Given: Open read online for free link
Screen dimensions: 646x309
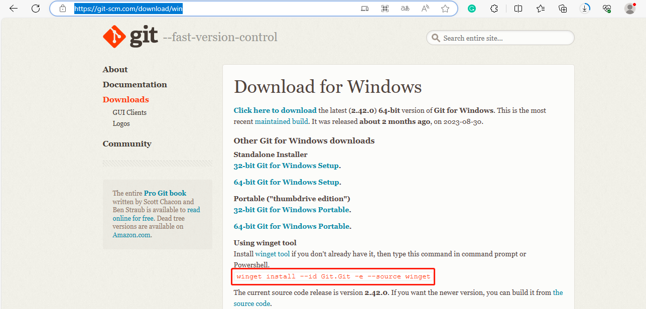Looking at the screenshot, I should pos(156,214).
